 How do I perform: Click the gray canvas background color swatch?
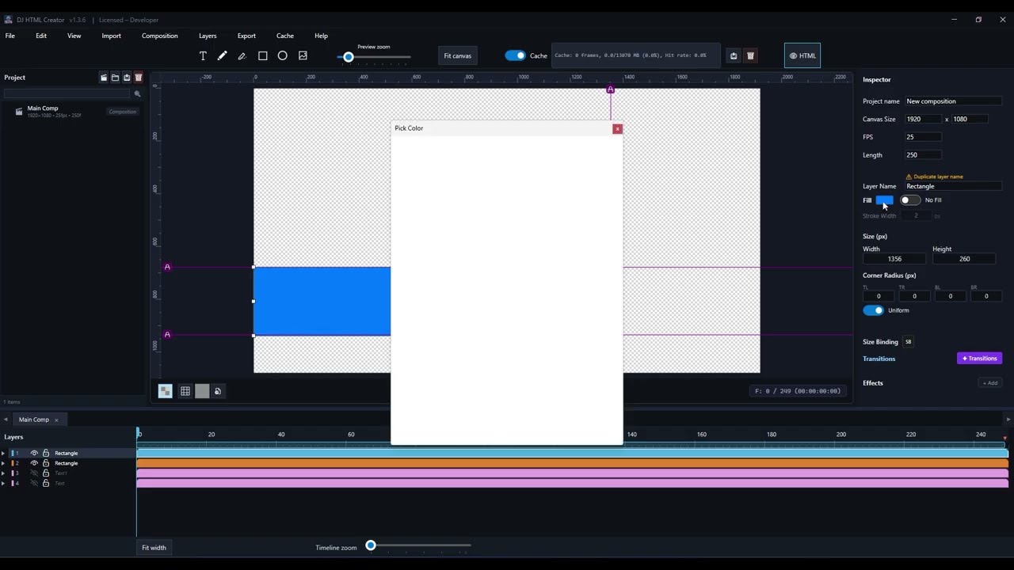click(x=202, y=391)
